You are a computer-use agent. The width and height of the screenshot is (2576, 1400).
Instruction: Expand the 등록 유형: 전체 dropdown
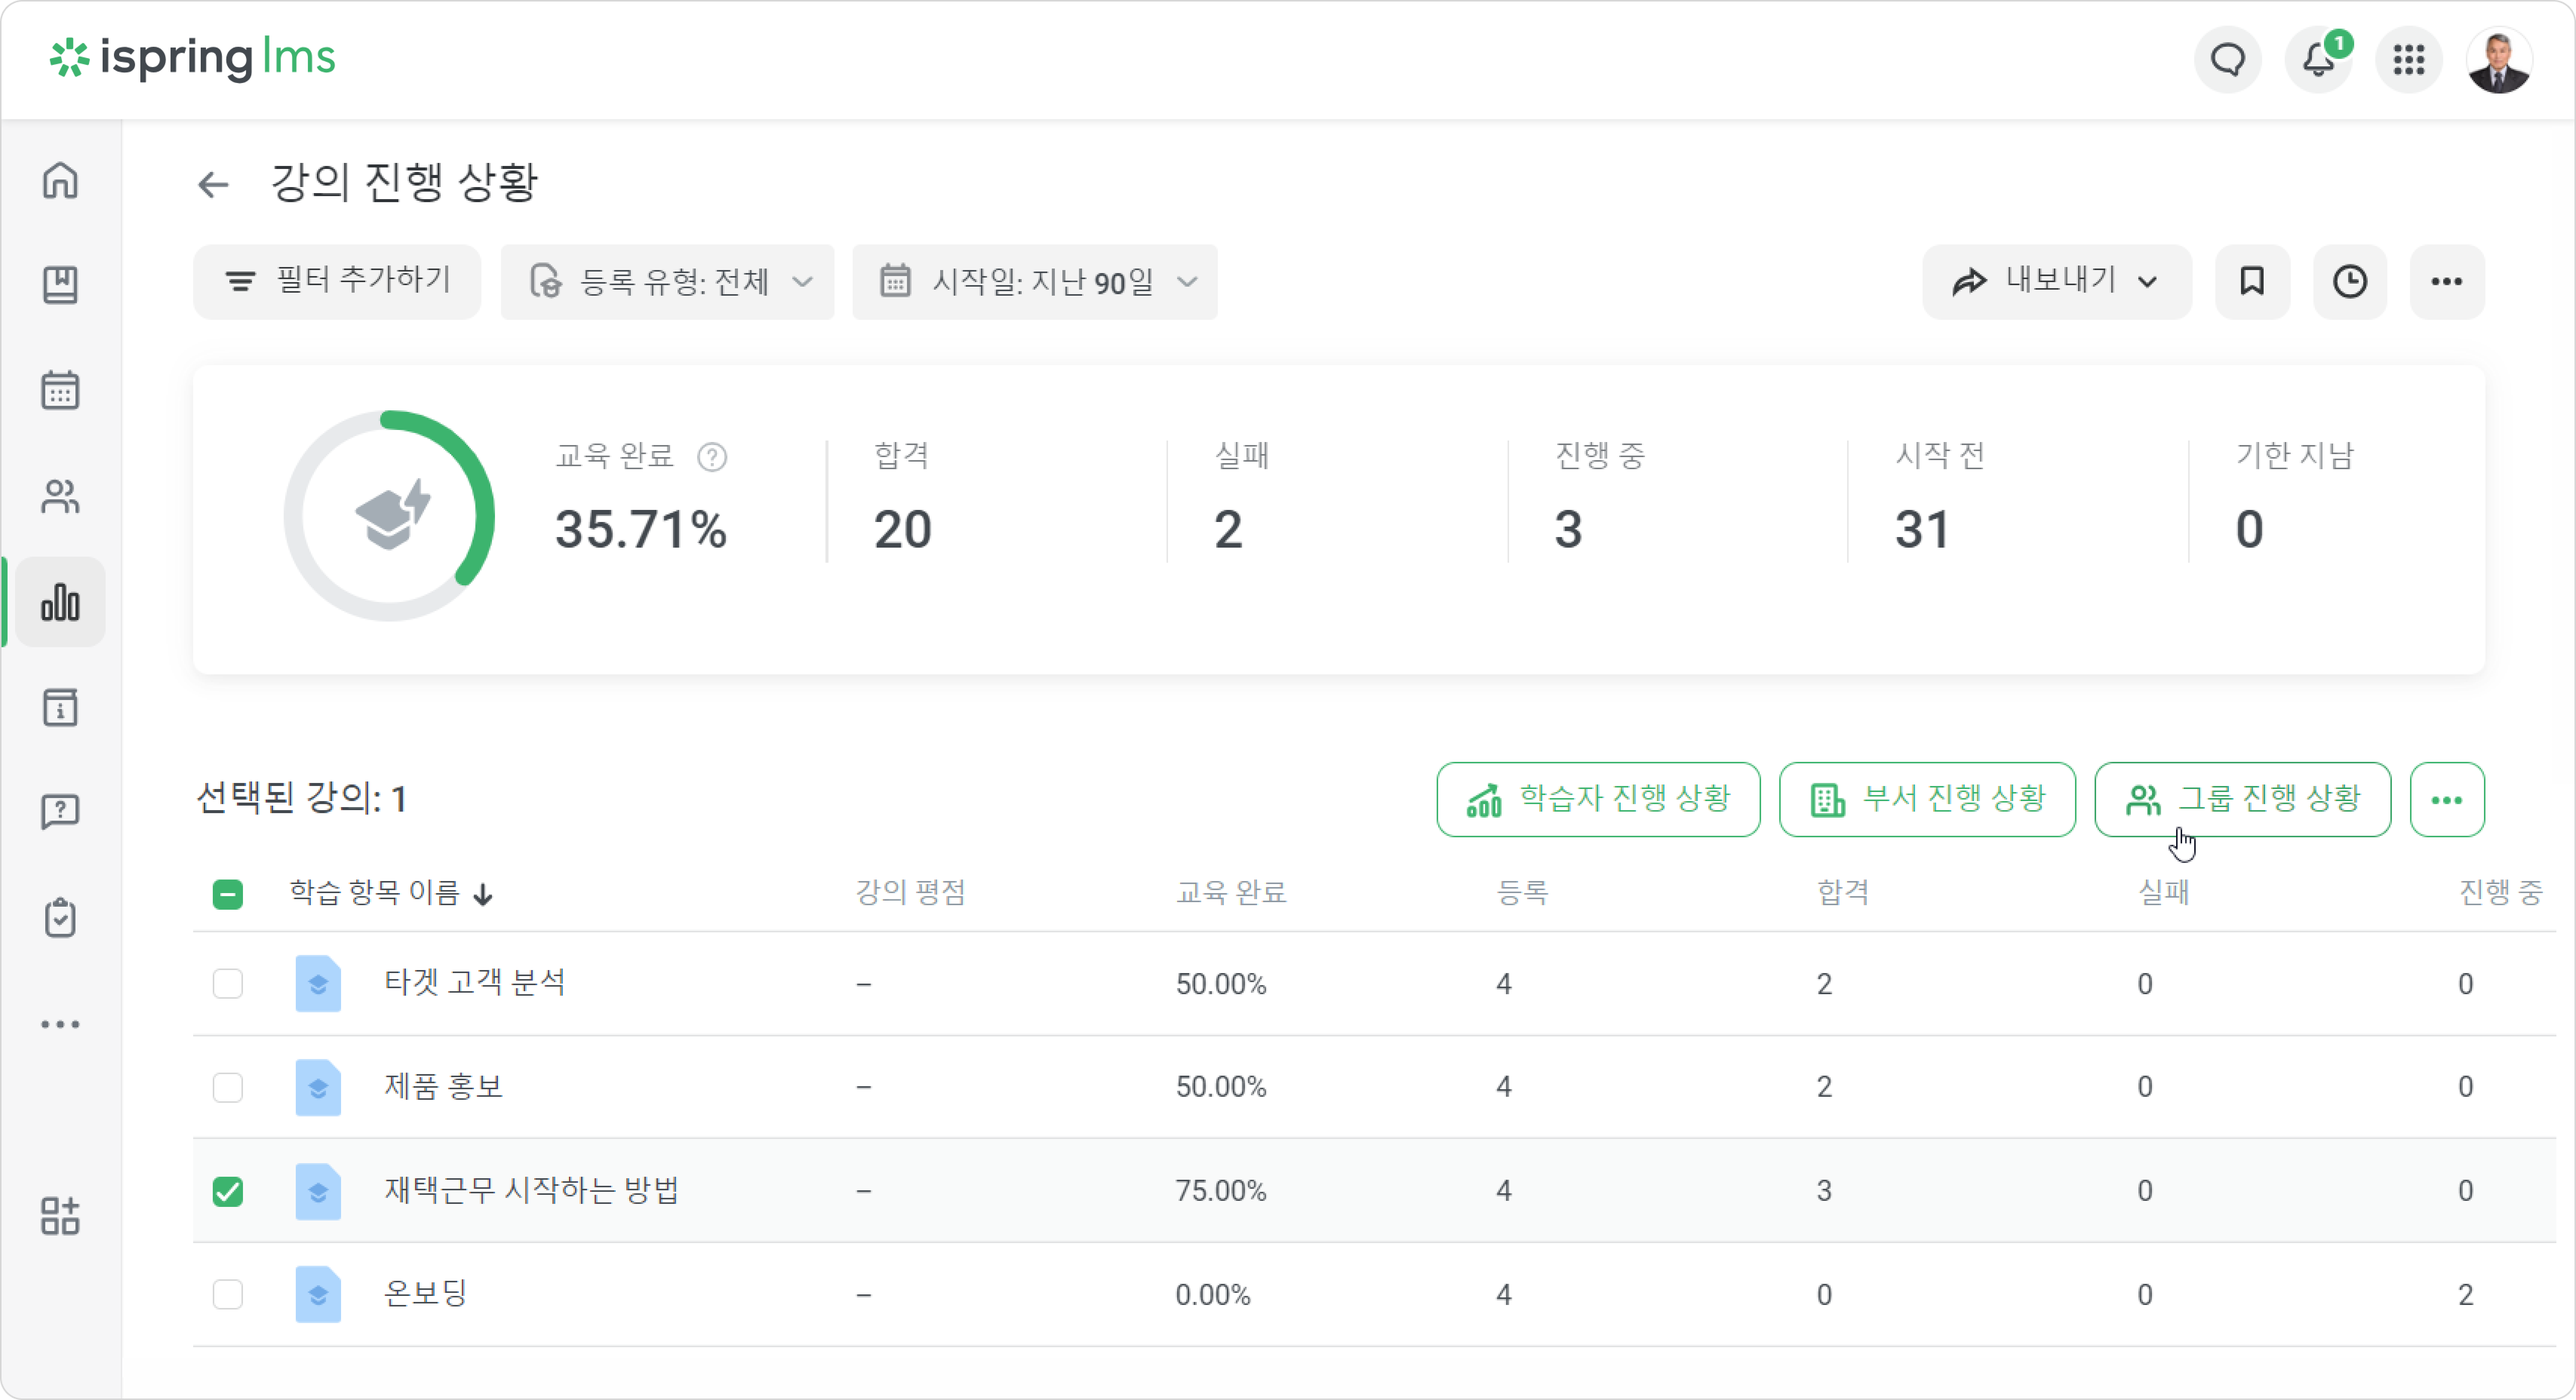pyautogui.click(x=667, y=282)
